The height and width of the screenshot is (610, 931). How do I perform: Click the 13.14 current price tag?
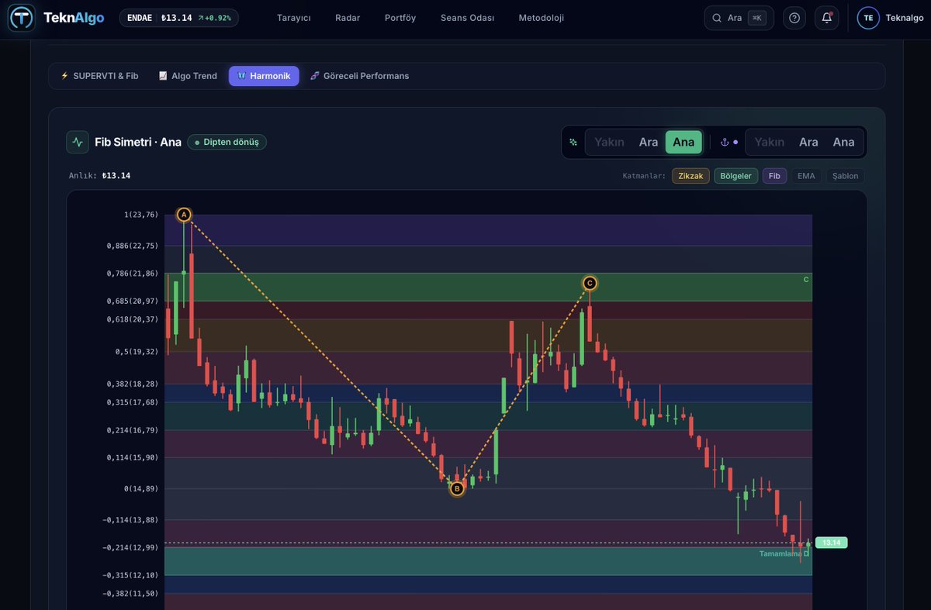click(x=832, y=543)
